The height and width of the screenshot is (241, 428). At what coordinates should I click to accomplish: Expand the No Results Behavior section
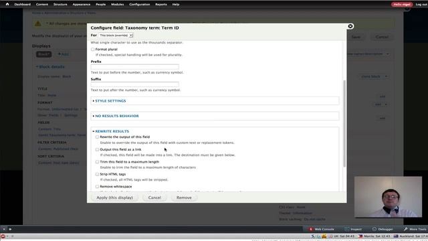click(x=116, y=116)
